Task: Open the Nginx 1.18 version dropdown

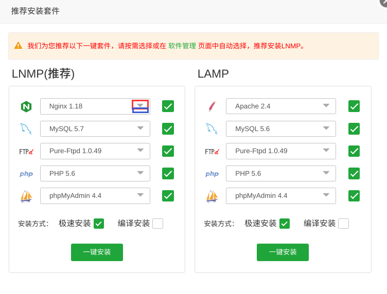Action: tap(95, 106)
